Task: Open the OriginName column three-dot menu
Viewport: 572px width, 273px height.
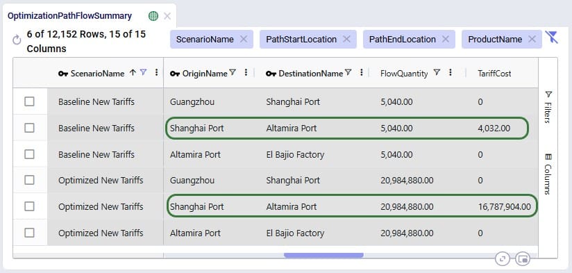Action: (246, 73)
